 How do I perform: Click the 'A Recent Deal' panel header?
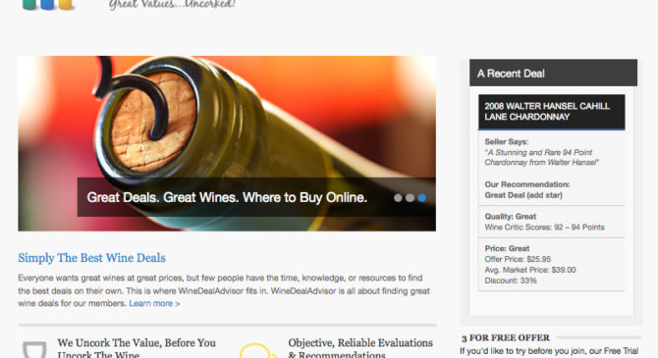[x=553, y=73]
